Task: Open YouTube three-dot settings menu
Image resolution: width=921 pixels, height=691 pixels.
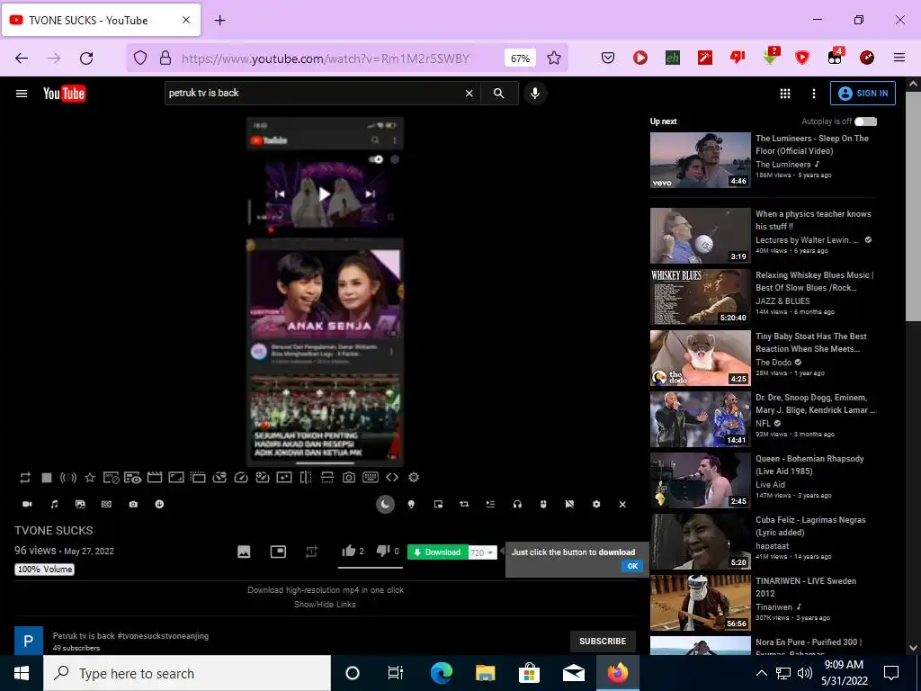Action: 813,94
